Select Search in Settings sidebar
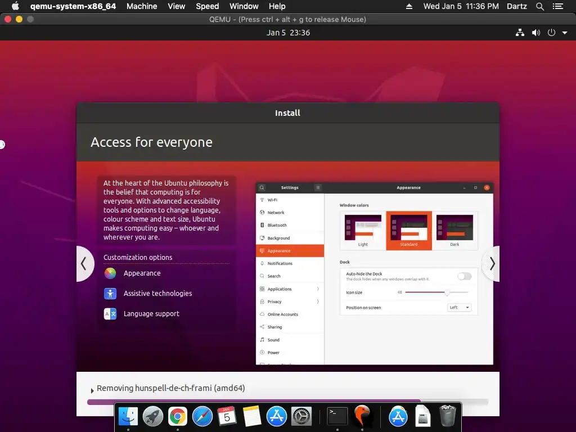Screen dimensions: 576x432 coord(290,276)
